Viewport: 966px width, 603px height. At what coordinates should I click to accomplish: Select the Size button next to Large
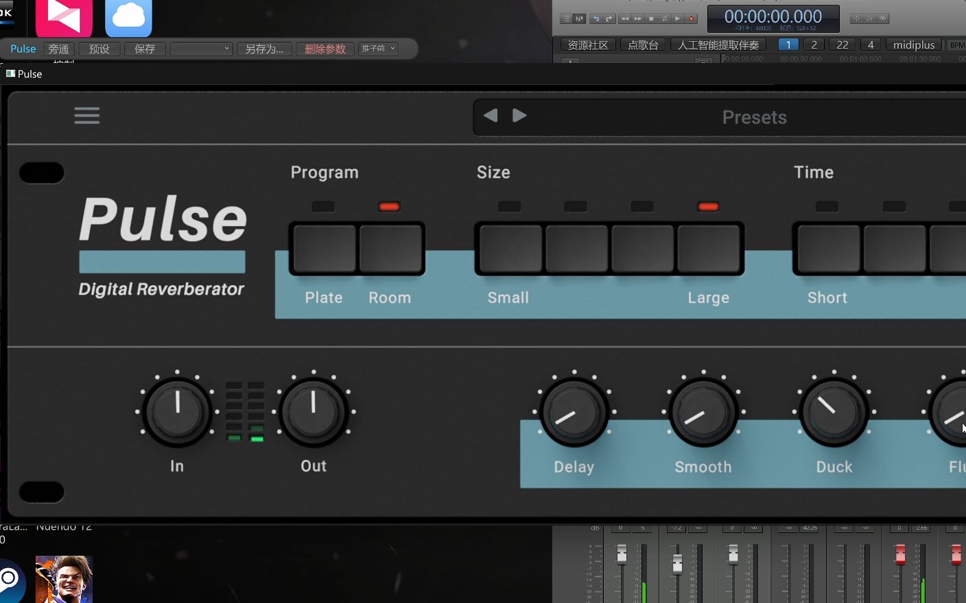pos(643,248)
